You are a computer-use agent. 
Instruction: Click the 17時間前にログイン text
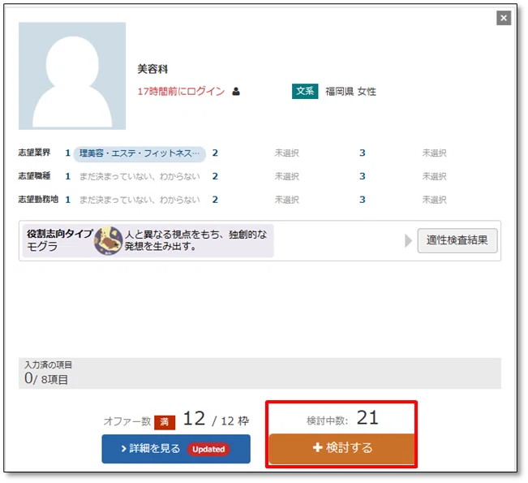coord(181,92)
